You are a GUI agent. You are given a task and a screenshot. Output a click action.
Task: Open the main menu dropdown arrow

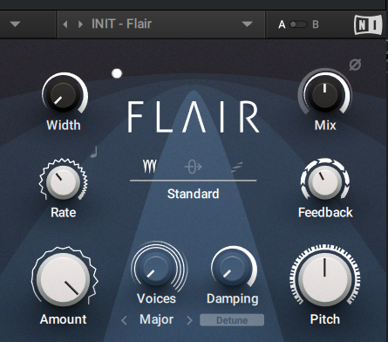[15, 24]
